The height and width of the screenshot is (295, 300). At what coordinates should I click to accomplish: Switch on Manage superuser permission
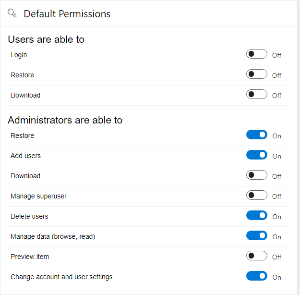pyautogui.click(x=257, y=196)
